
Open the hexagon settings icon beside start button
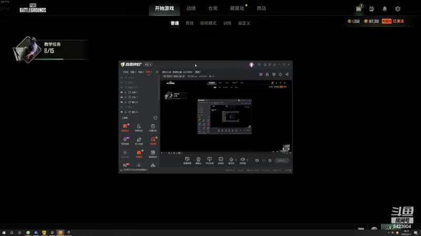coord(270,160)
